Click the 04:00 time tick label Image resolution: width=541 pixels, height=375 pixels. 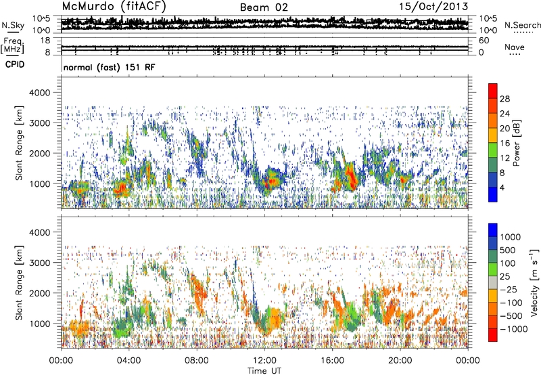128,361
